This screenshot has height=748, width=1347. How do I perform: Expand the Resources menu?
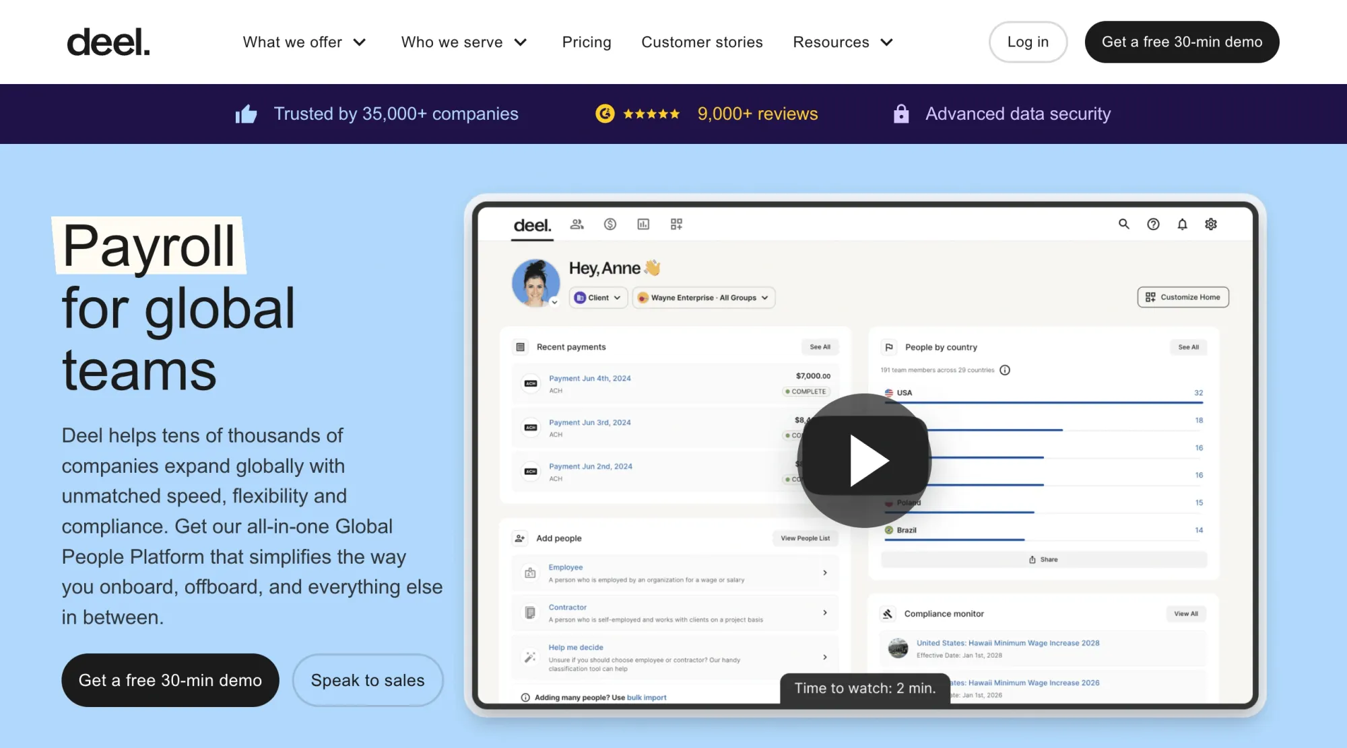[x=843, y=42]
